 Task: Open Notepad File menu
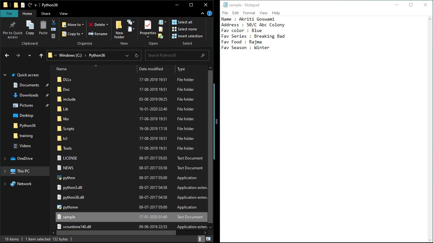225,13
